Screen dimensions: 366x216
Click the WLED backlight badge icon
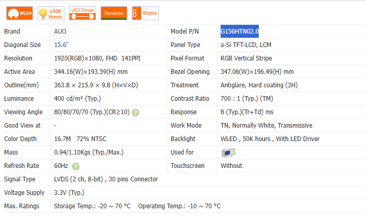[x=20, y=13]
